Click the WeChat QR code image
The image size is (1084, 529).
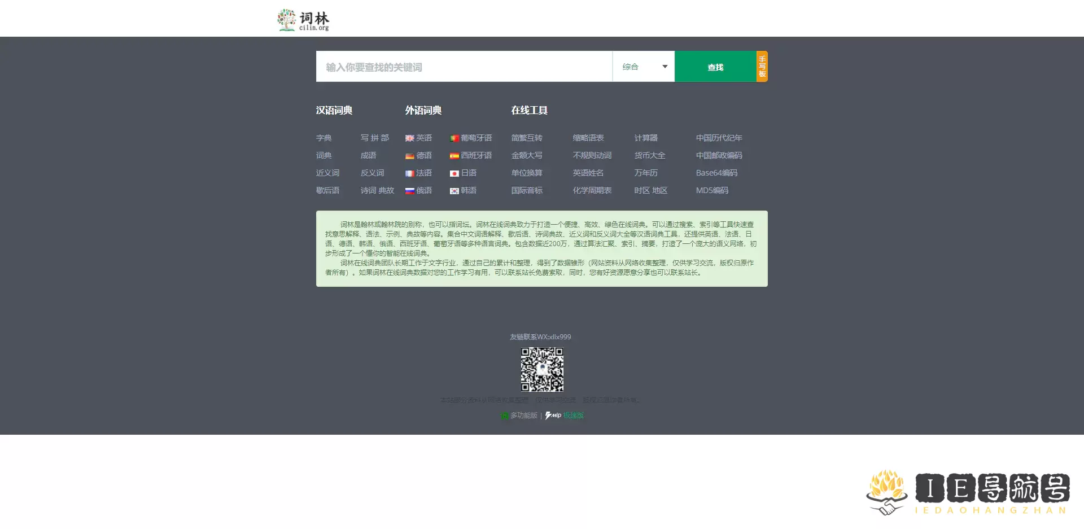tap(542, 370)
